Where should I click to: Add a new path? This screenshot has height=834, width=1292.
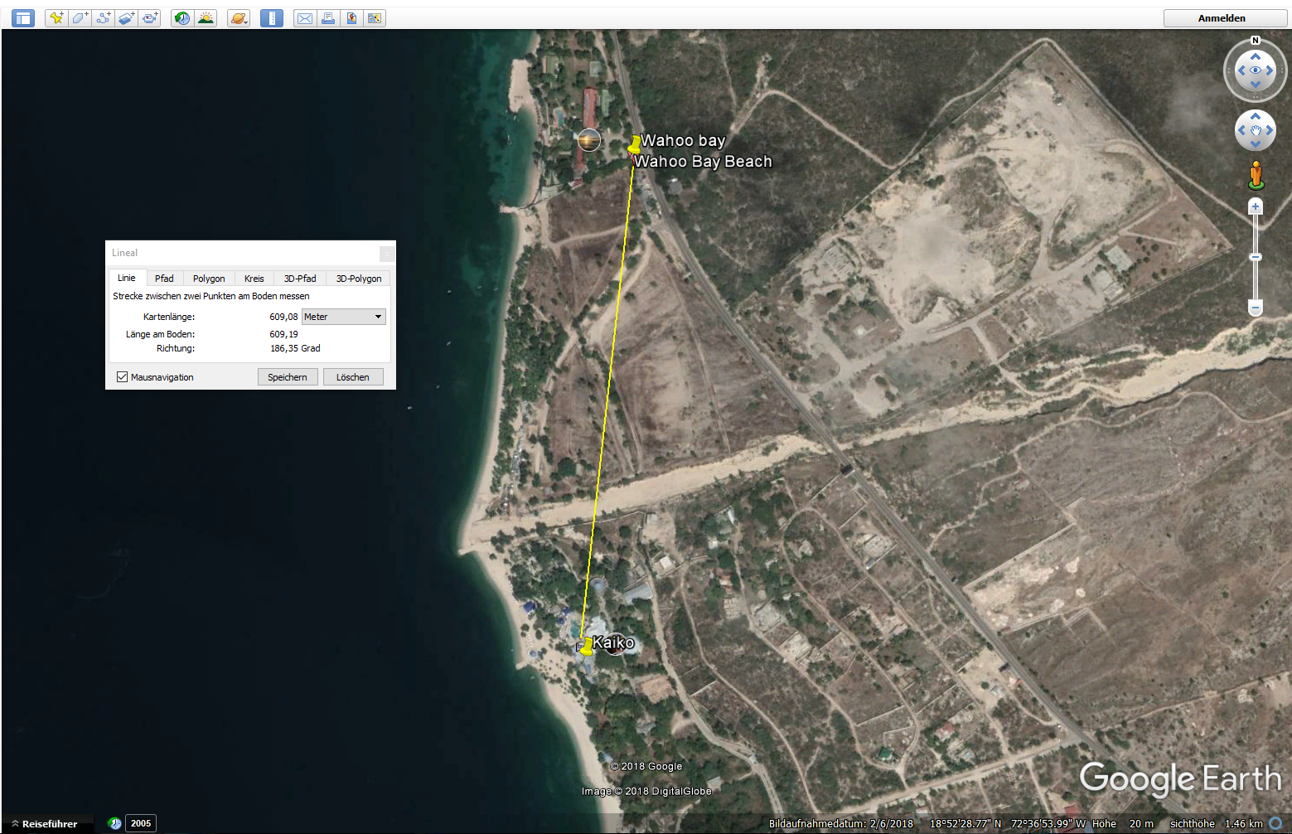pos(103,17)
